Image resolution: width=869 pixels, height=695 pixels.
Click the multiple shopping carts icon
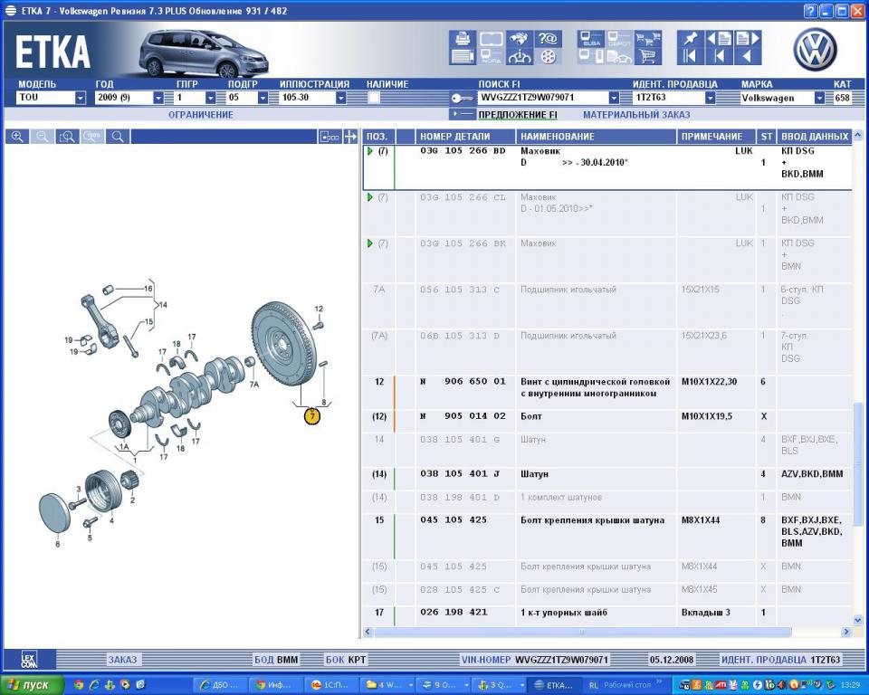(648, 39)
